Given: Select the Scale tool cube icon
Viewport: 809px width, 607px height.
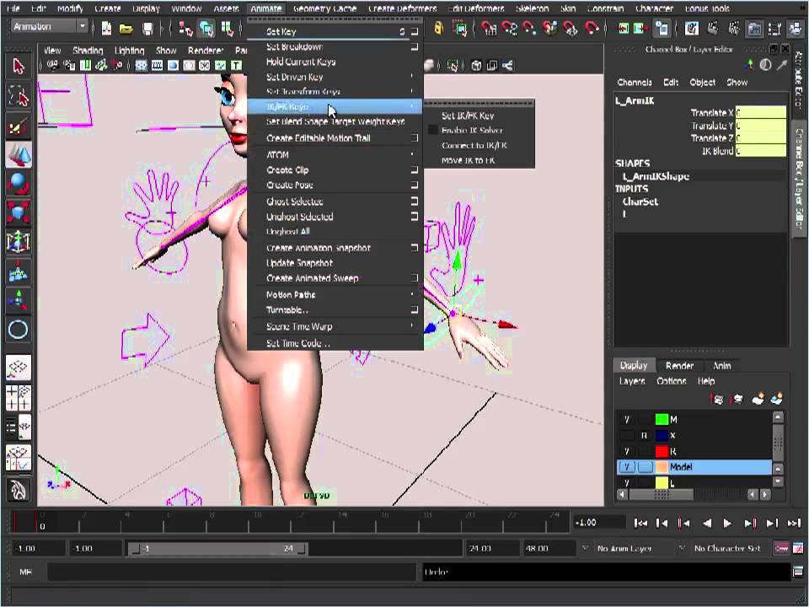Looking at the screenshot, I should (19, 212).
